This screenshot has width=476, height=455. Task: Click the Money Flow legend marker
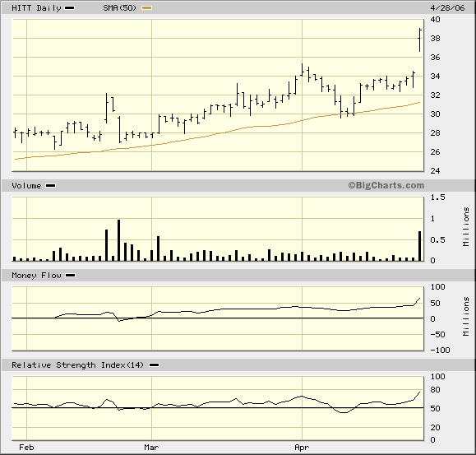[71, 276]
